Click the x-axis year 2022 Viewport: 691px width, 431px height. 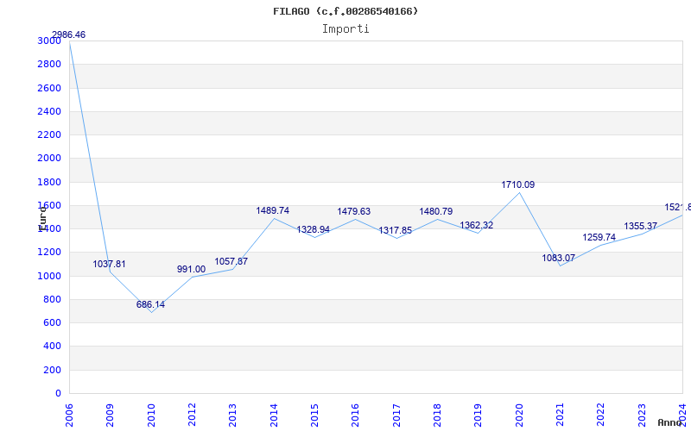point(601,415)
